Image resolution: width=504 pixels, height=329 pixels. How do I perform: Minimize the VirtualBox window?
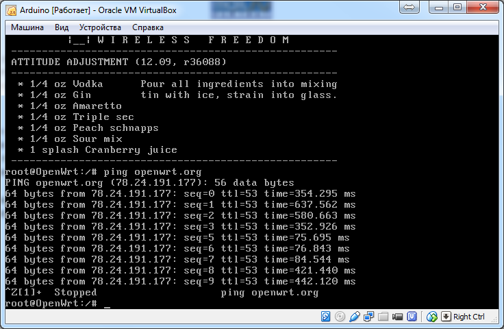click(439, 7)
